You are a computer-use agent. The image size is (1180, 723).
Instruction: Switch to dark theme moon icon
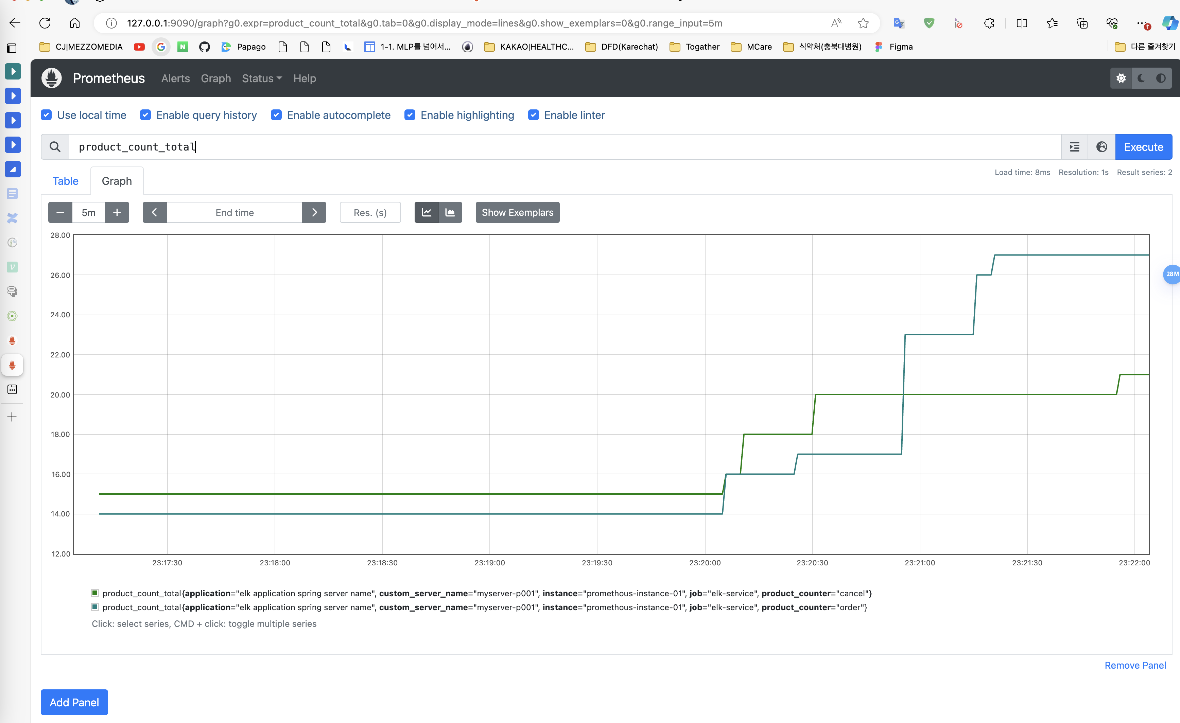coord(1141,78)
